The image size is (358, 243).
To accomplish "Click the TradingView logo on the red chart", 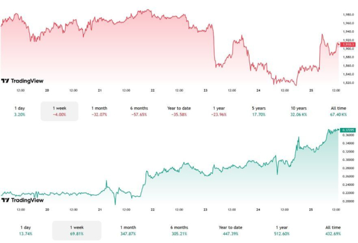I will [x=21, y=81].
